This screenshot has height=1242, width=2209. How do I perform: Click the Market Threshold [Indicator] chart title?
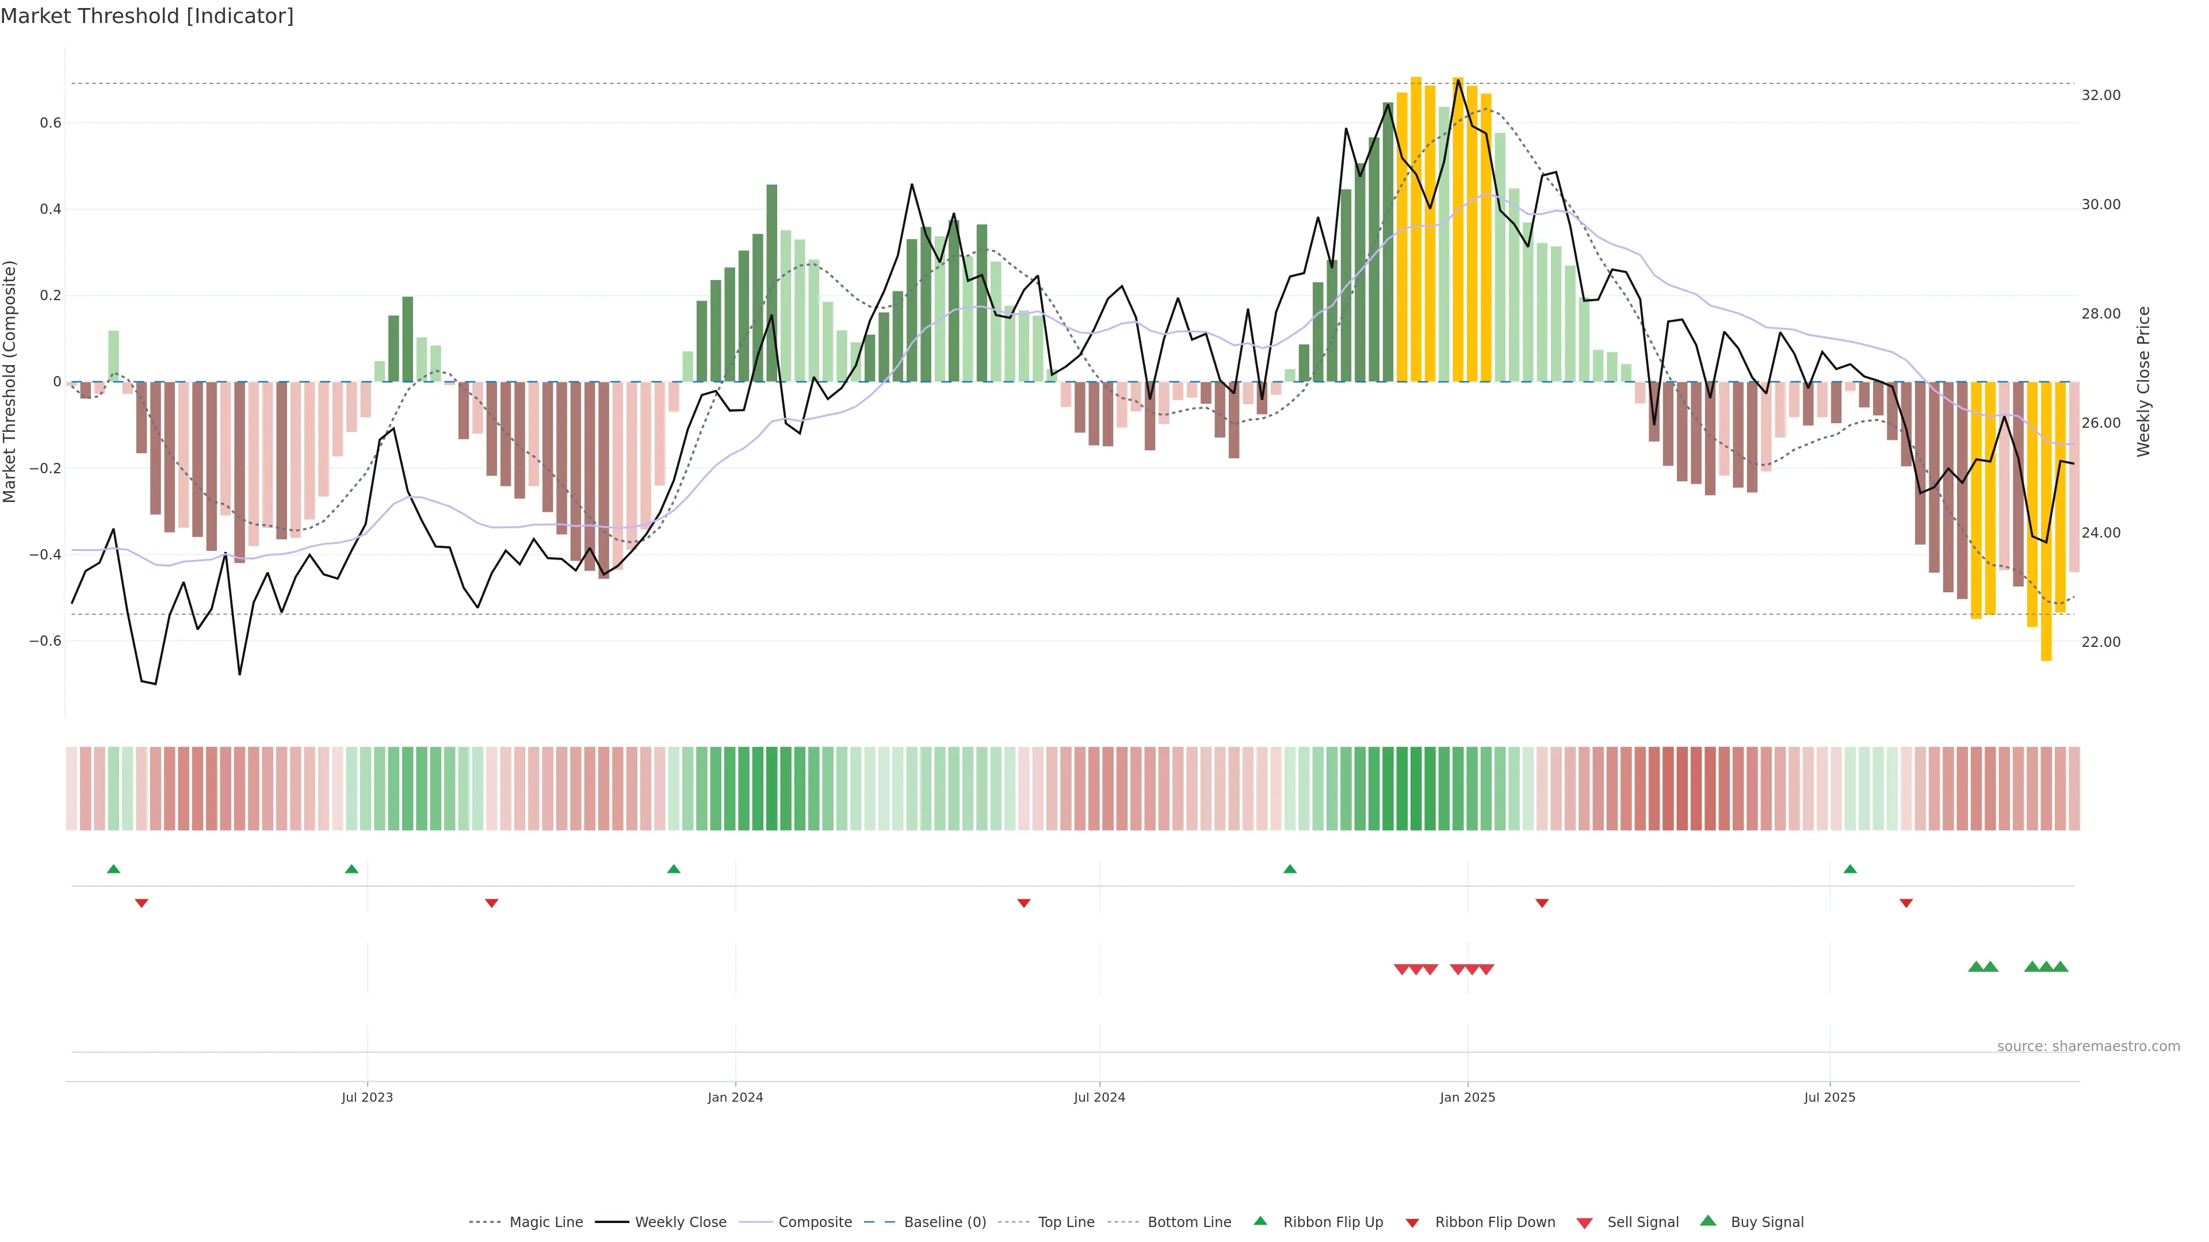pos(147,16)
